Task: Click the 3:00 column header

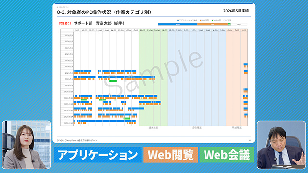Action: coord(208,30)
